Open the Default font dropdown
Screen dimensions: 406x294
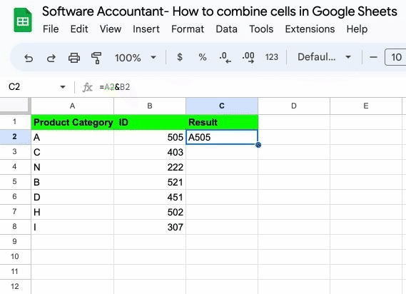coord(324,57)
